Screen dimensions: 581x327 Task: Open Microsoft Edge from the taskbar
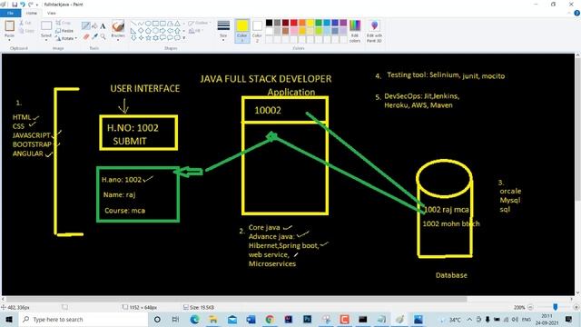click(x=194, y=319)
